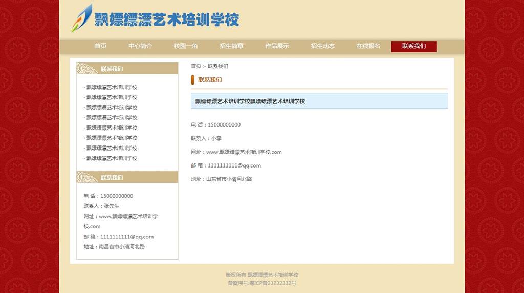Screen dimensions: 524x293
Task: Click the orange marker beside 联系我们 heading
Action: point(193,79)
